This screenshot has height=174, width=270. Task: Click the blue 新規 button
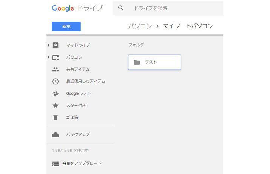(x=66, y=26)
